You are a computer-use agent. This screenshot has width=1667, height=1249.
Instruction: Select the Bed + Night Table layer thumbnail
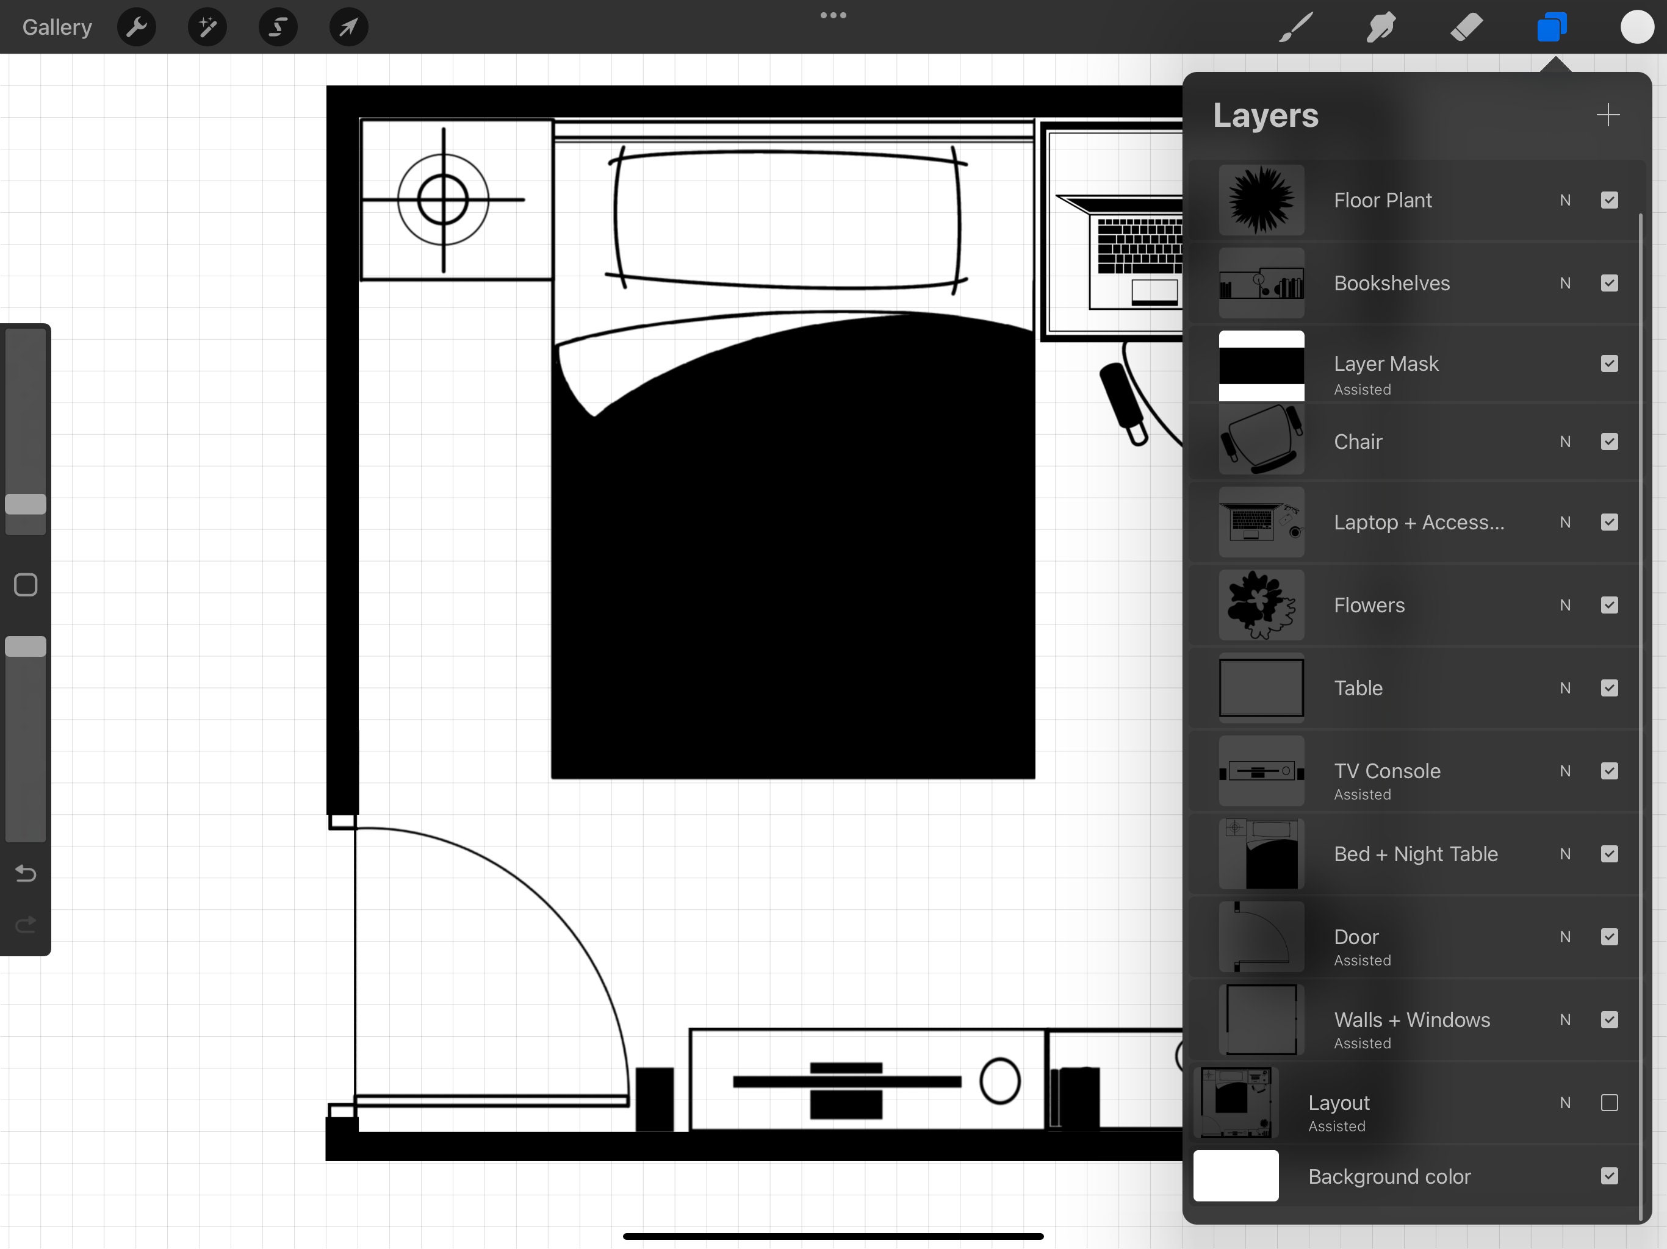point(1261,854)
